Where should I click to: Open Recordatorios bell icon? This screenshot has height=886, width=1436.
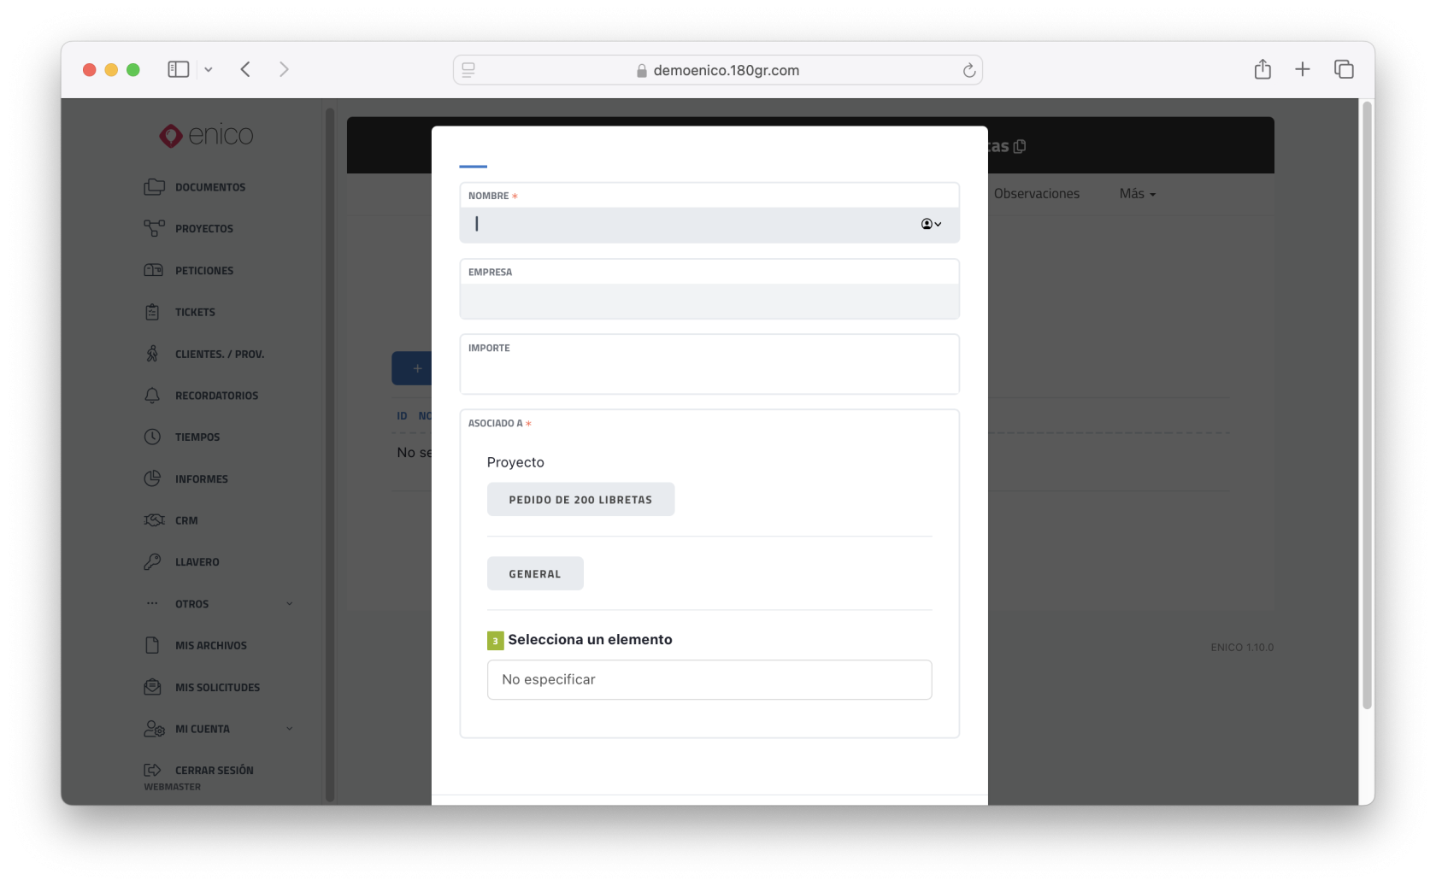152,396
